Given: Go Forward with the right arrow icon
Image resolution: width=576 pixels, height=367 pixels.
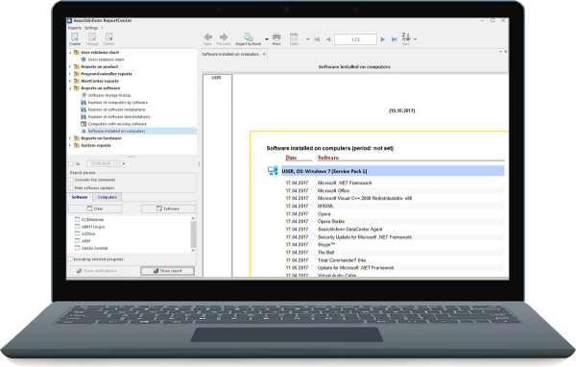Looking at the screenshot, I should click(x=224, y=37).
